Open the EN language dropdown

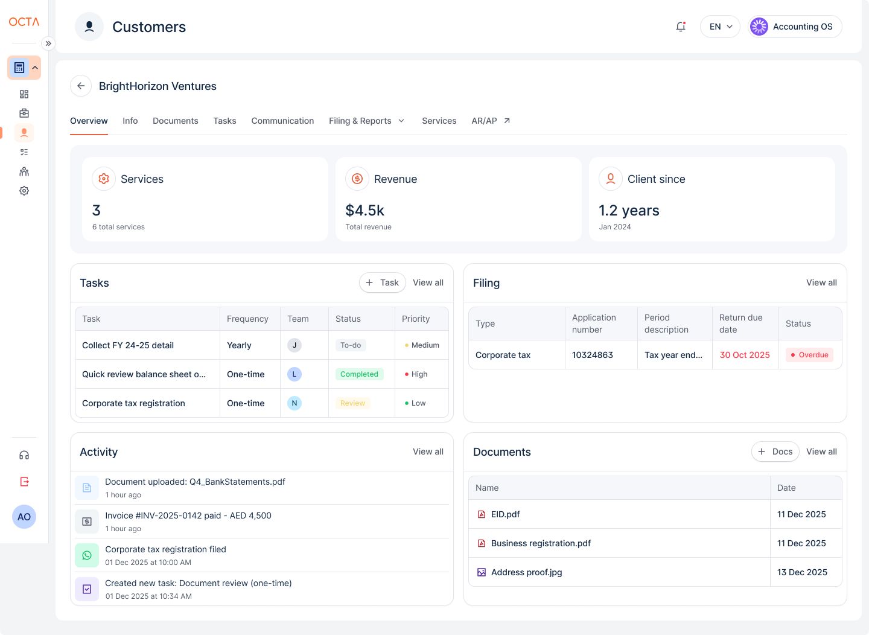click(x=720, y=27)
